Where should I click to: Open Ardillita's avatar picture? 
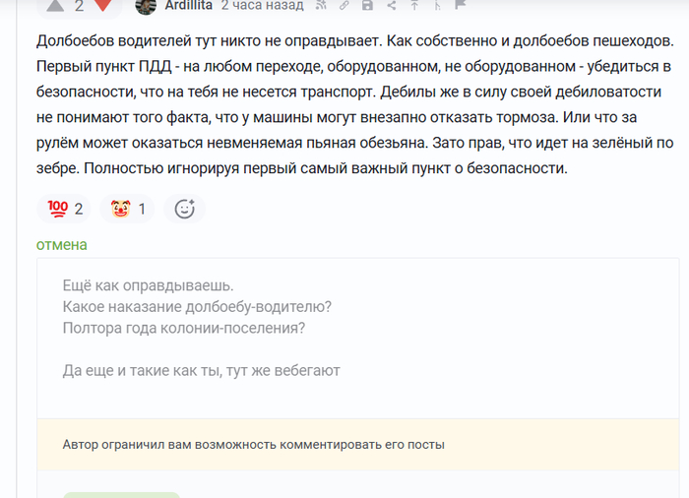click(146, 6)
